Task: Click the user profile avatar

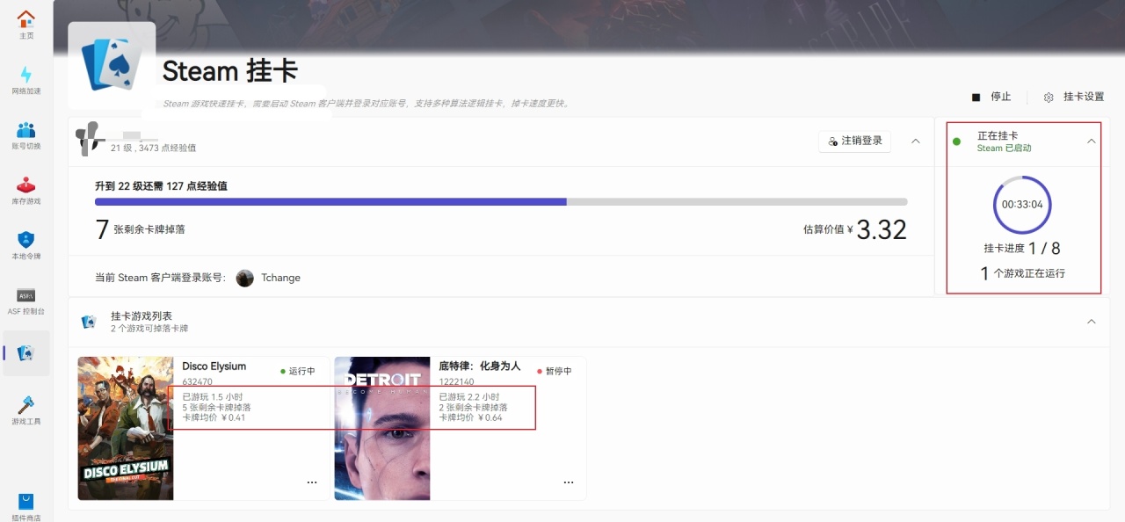Action: [90, 140]
